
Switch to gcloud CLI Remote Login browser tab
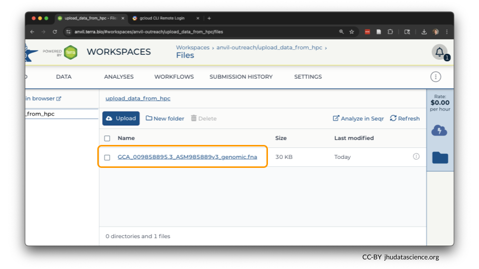point(162,18)
